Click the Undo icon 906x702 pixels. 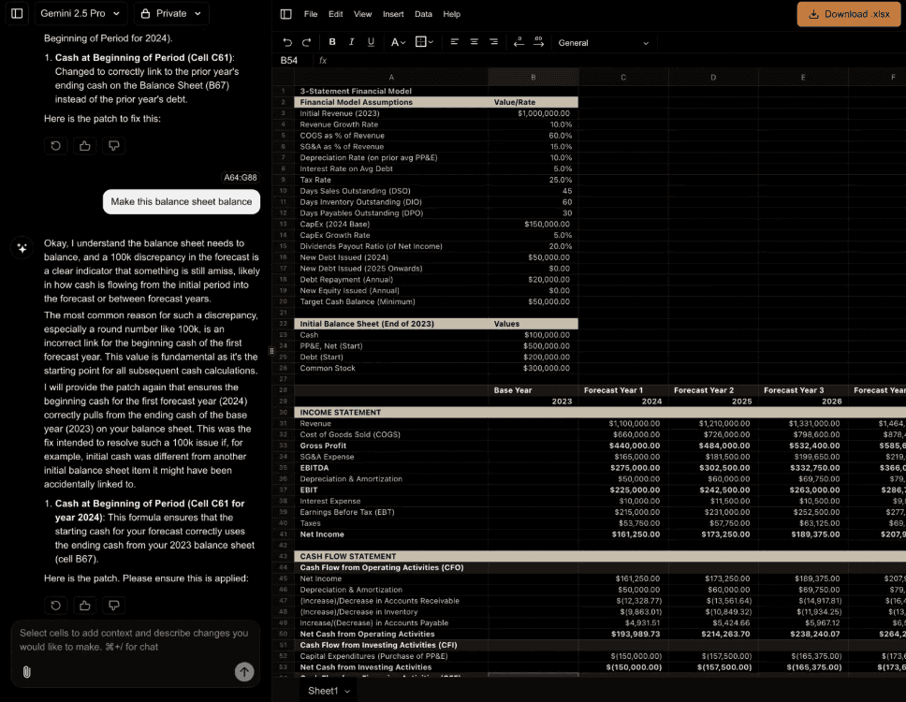pos(287,42)
